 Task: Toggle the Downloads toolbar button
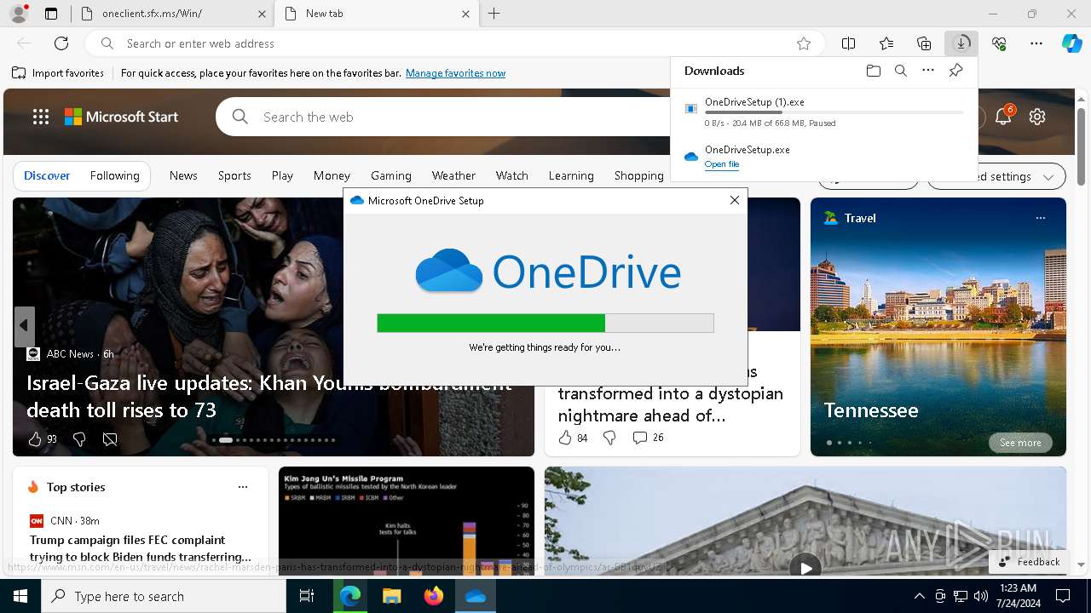coord(961,43)
